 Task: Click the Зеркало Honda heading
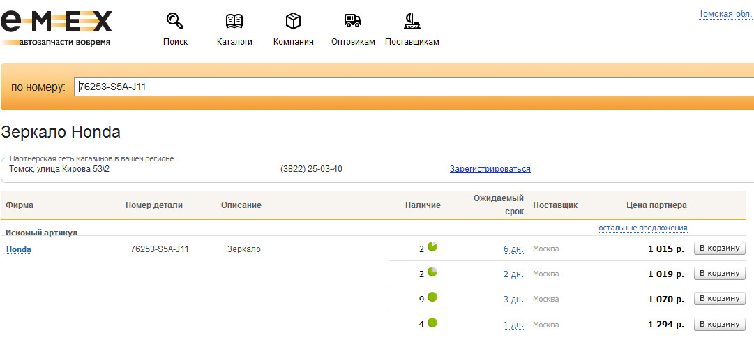coord(61,132)
